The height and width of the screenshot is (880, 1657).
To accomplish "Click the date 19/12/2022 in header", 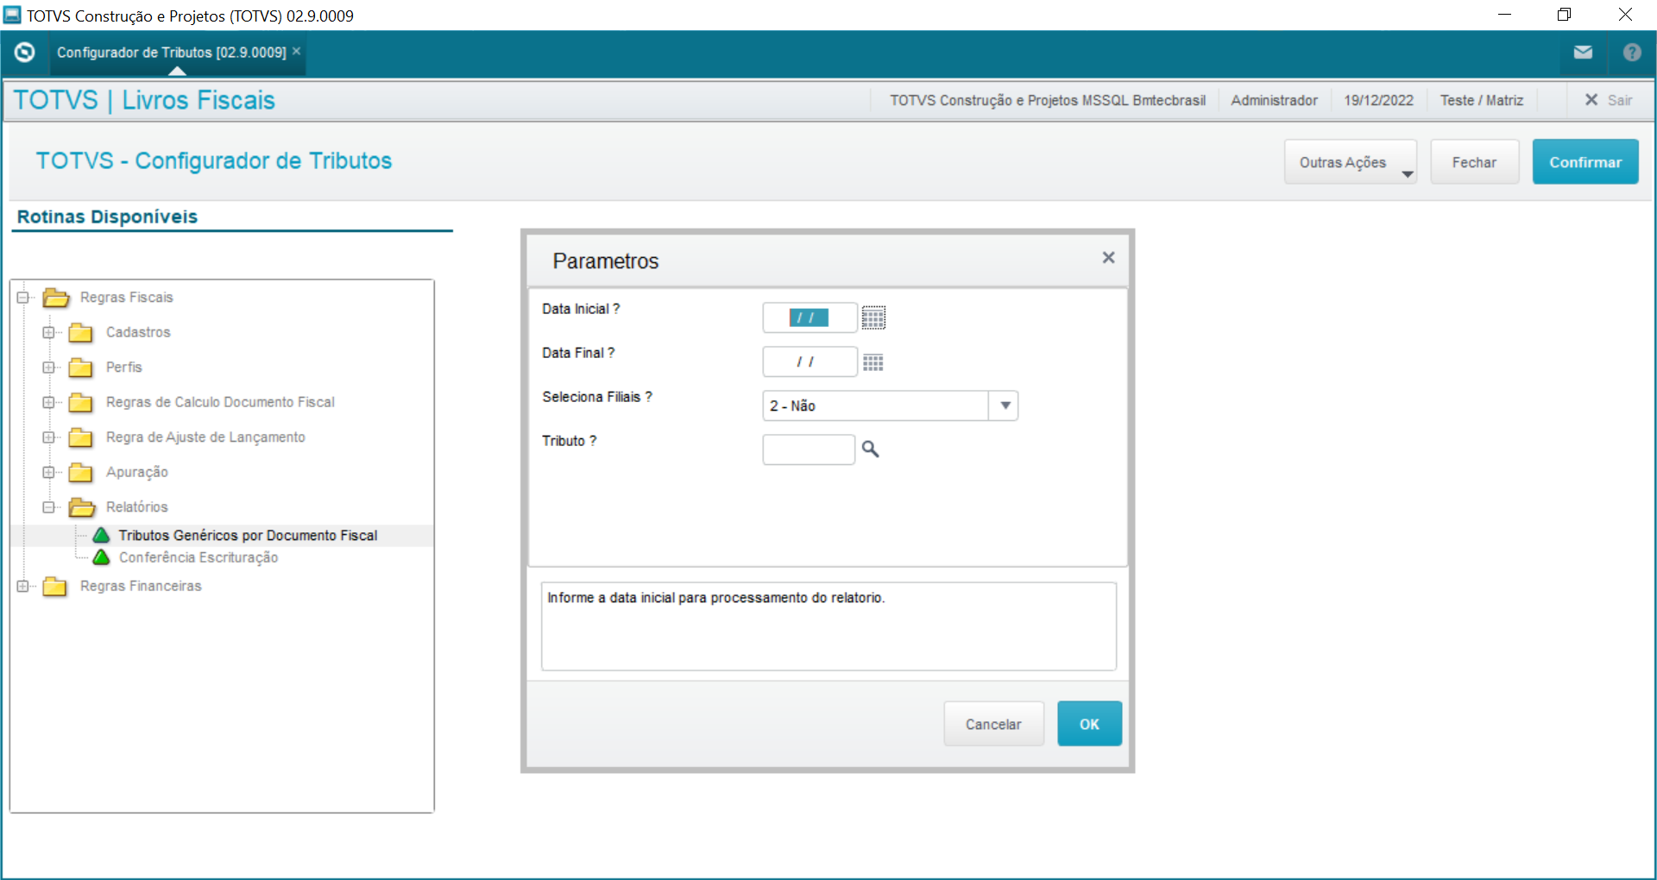I will coord(1378,100).
